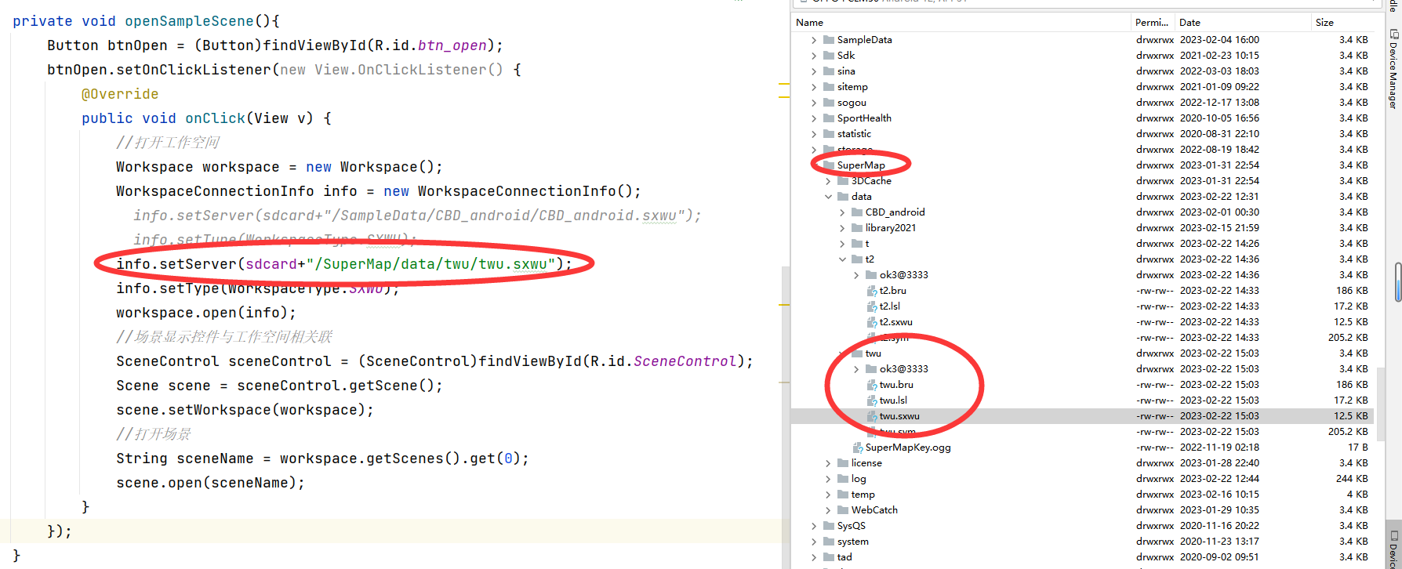Expand the ok3@3333 folder dated 14:36
This screenshot has height=569, width=1402.
coord(856,274)
